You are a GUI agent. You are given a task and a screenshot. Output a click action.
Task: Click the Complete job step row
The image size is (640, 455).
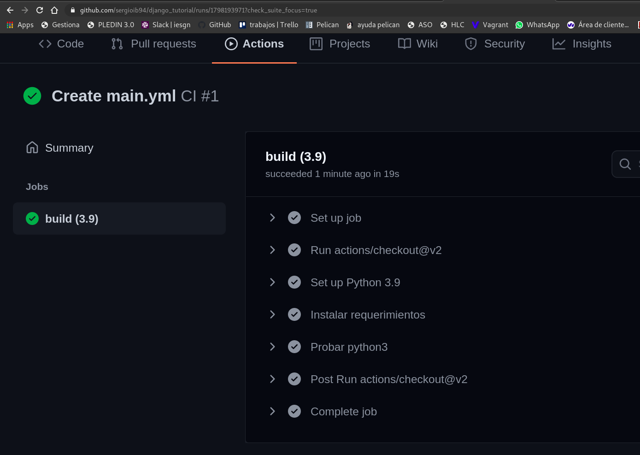(x=343, y=412)
